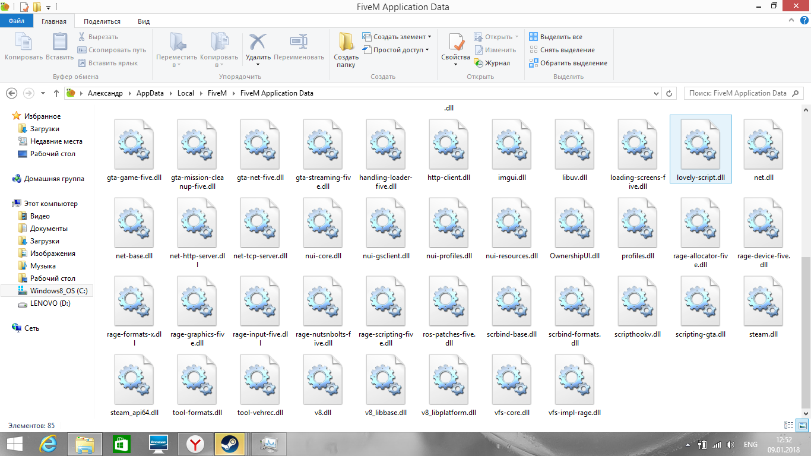Open the Свойства dropdown arrow
This screenshot has height=456, width=811.
[x=455, y=65]
